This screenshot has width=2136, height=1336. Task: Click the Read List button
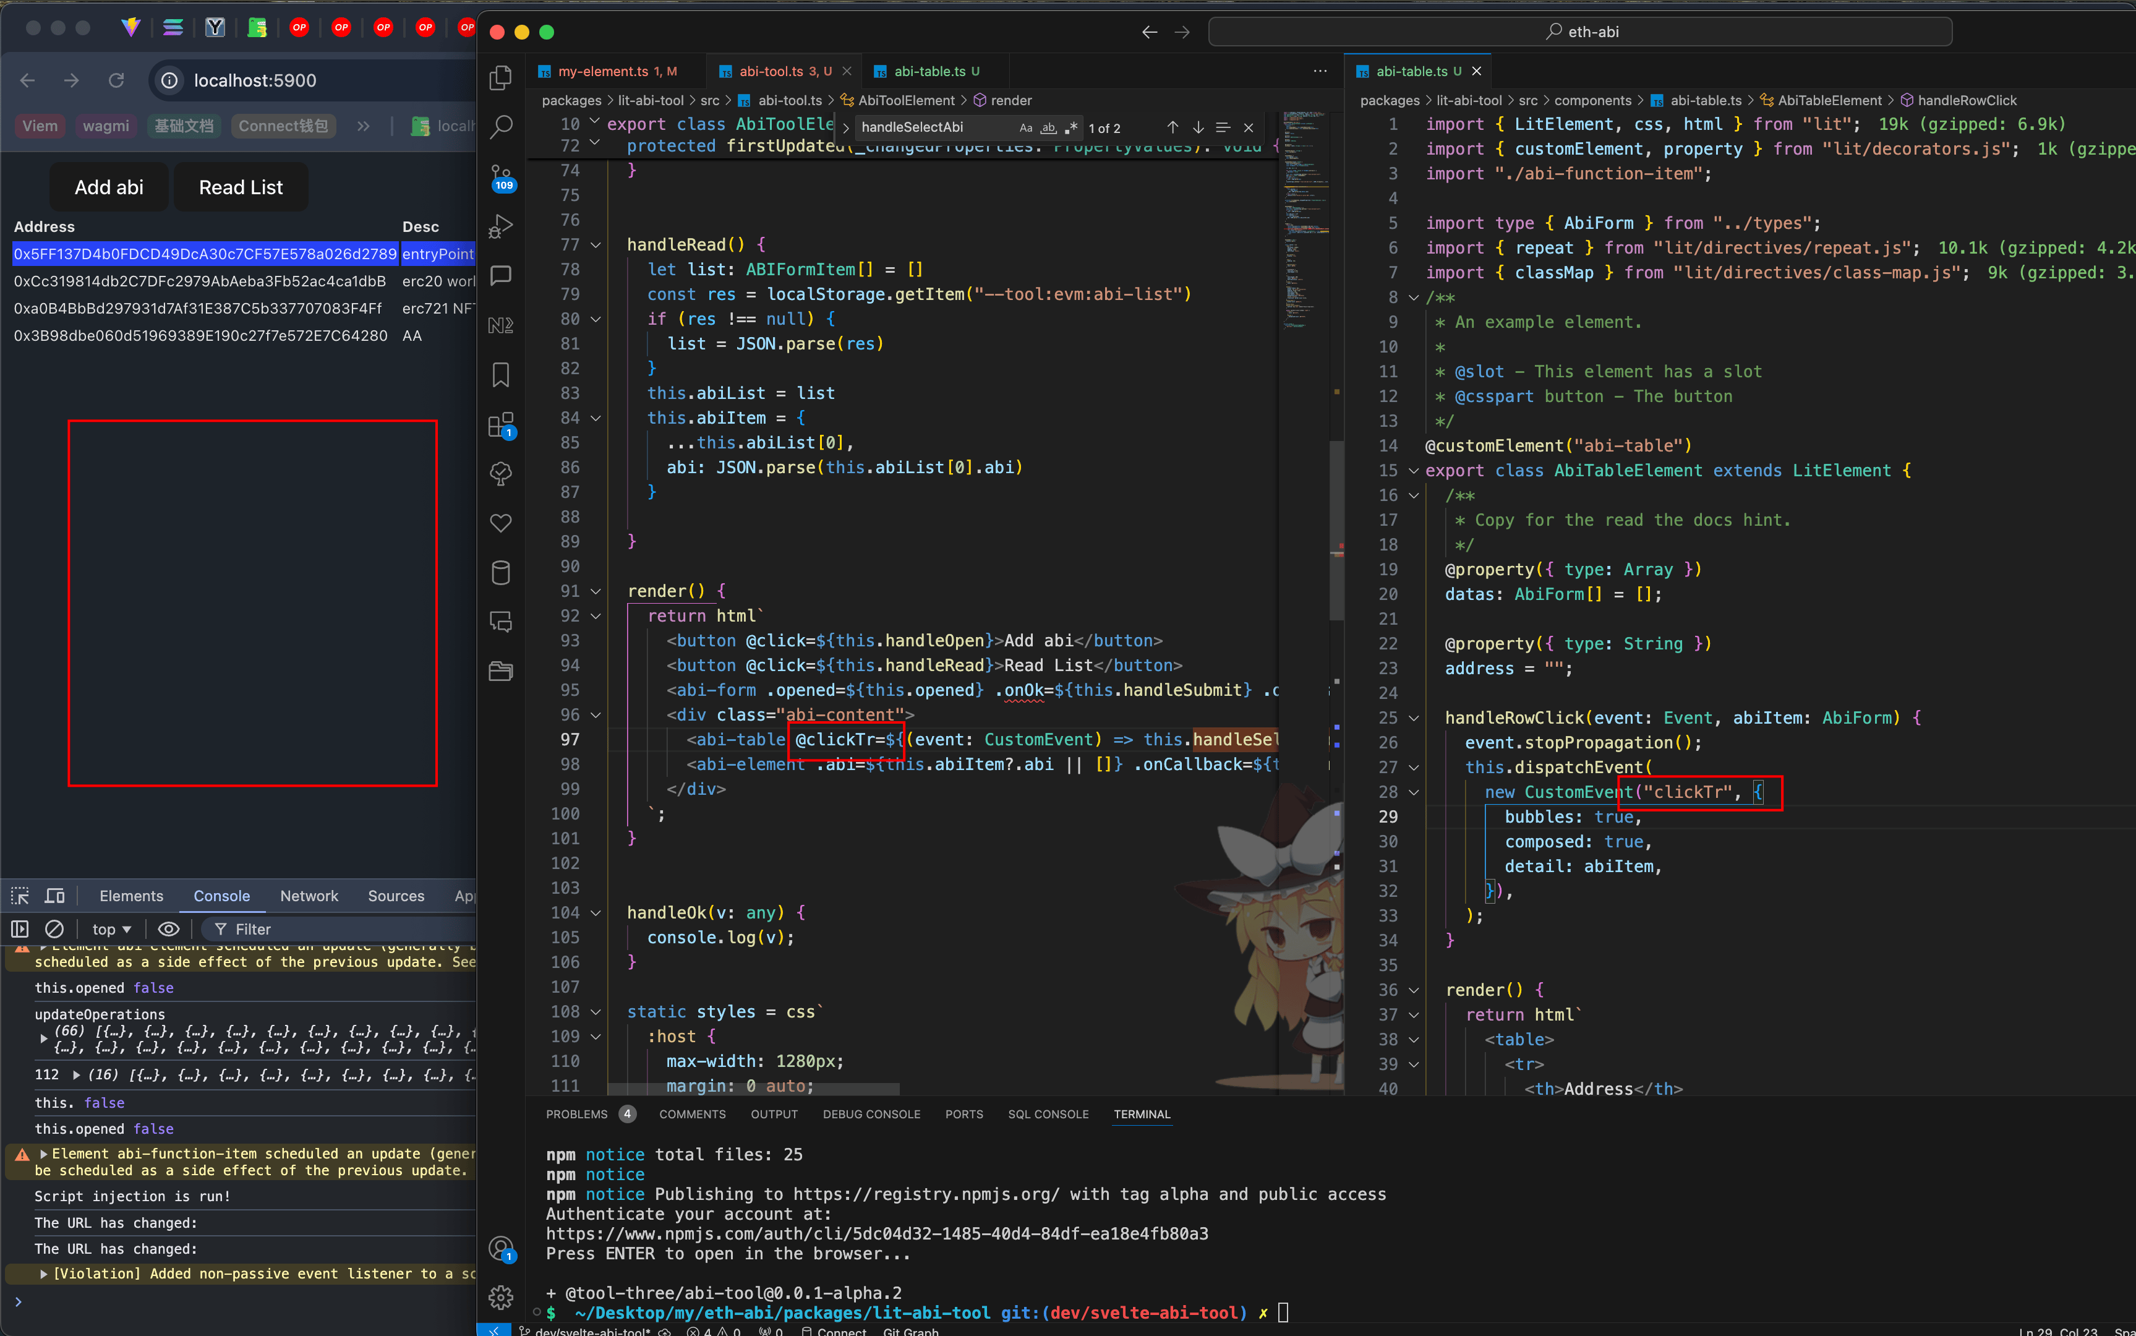(x=241, y=186)
